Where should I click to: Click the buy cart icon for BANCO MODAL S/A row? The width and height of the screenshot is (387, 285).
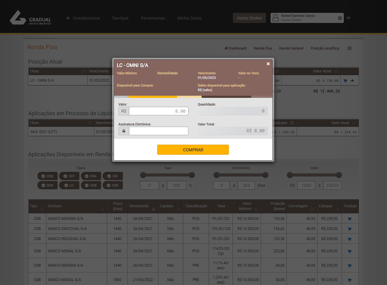pos(349,251)
